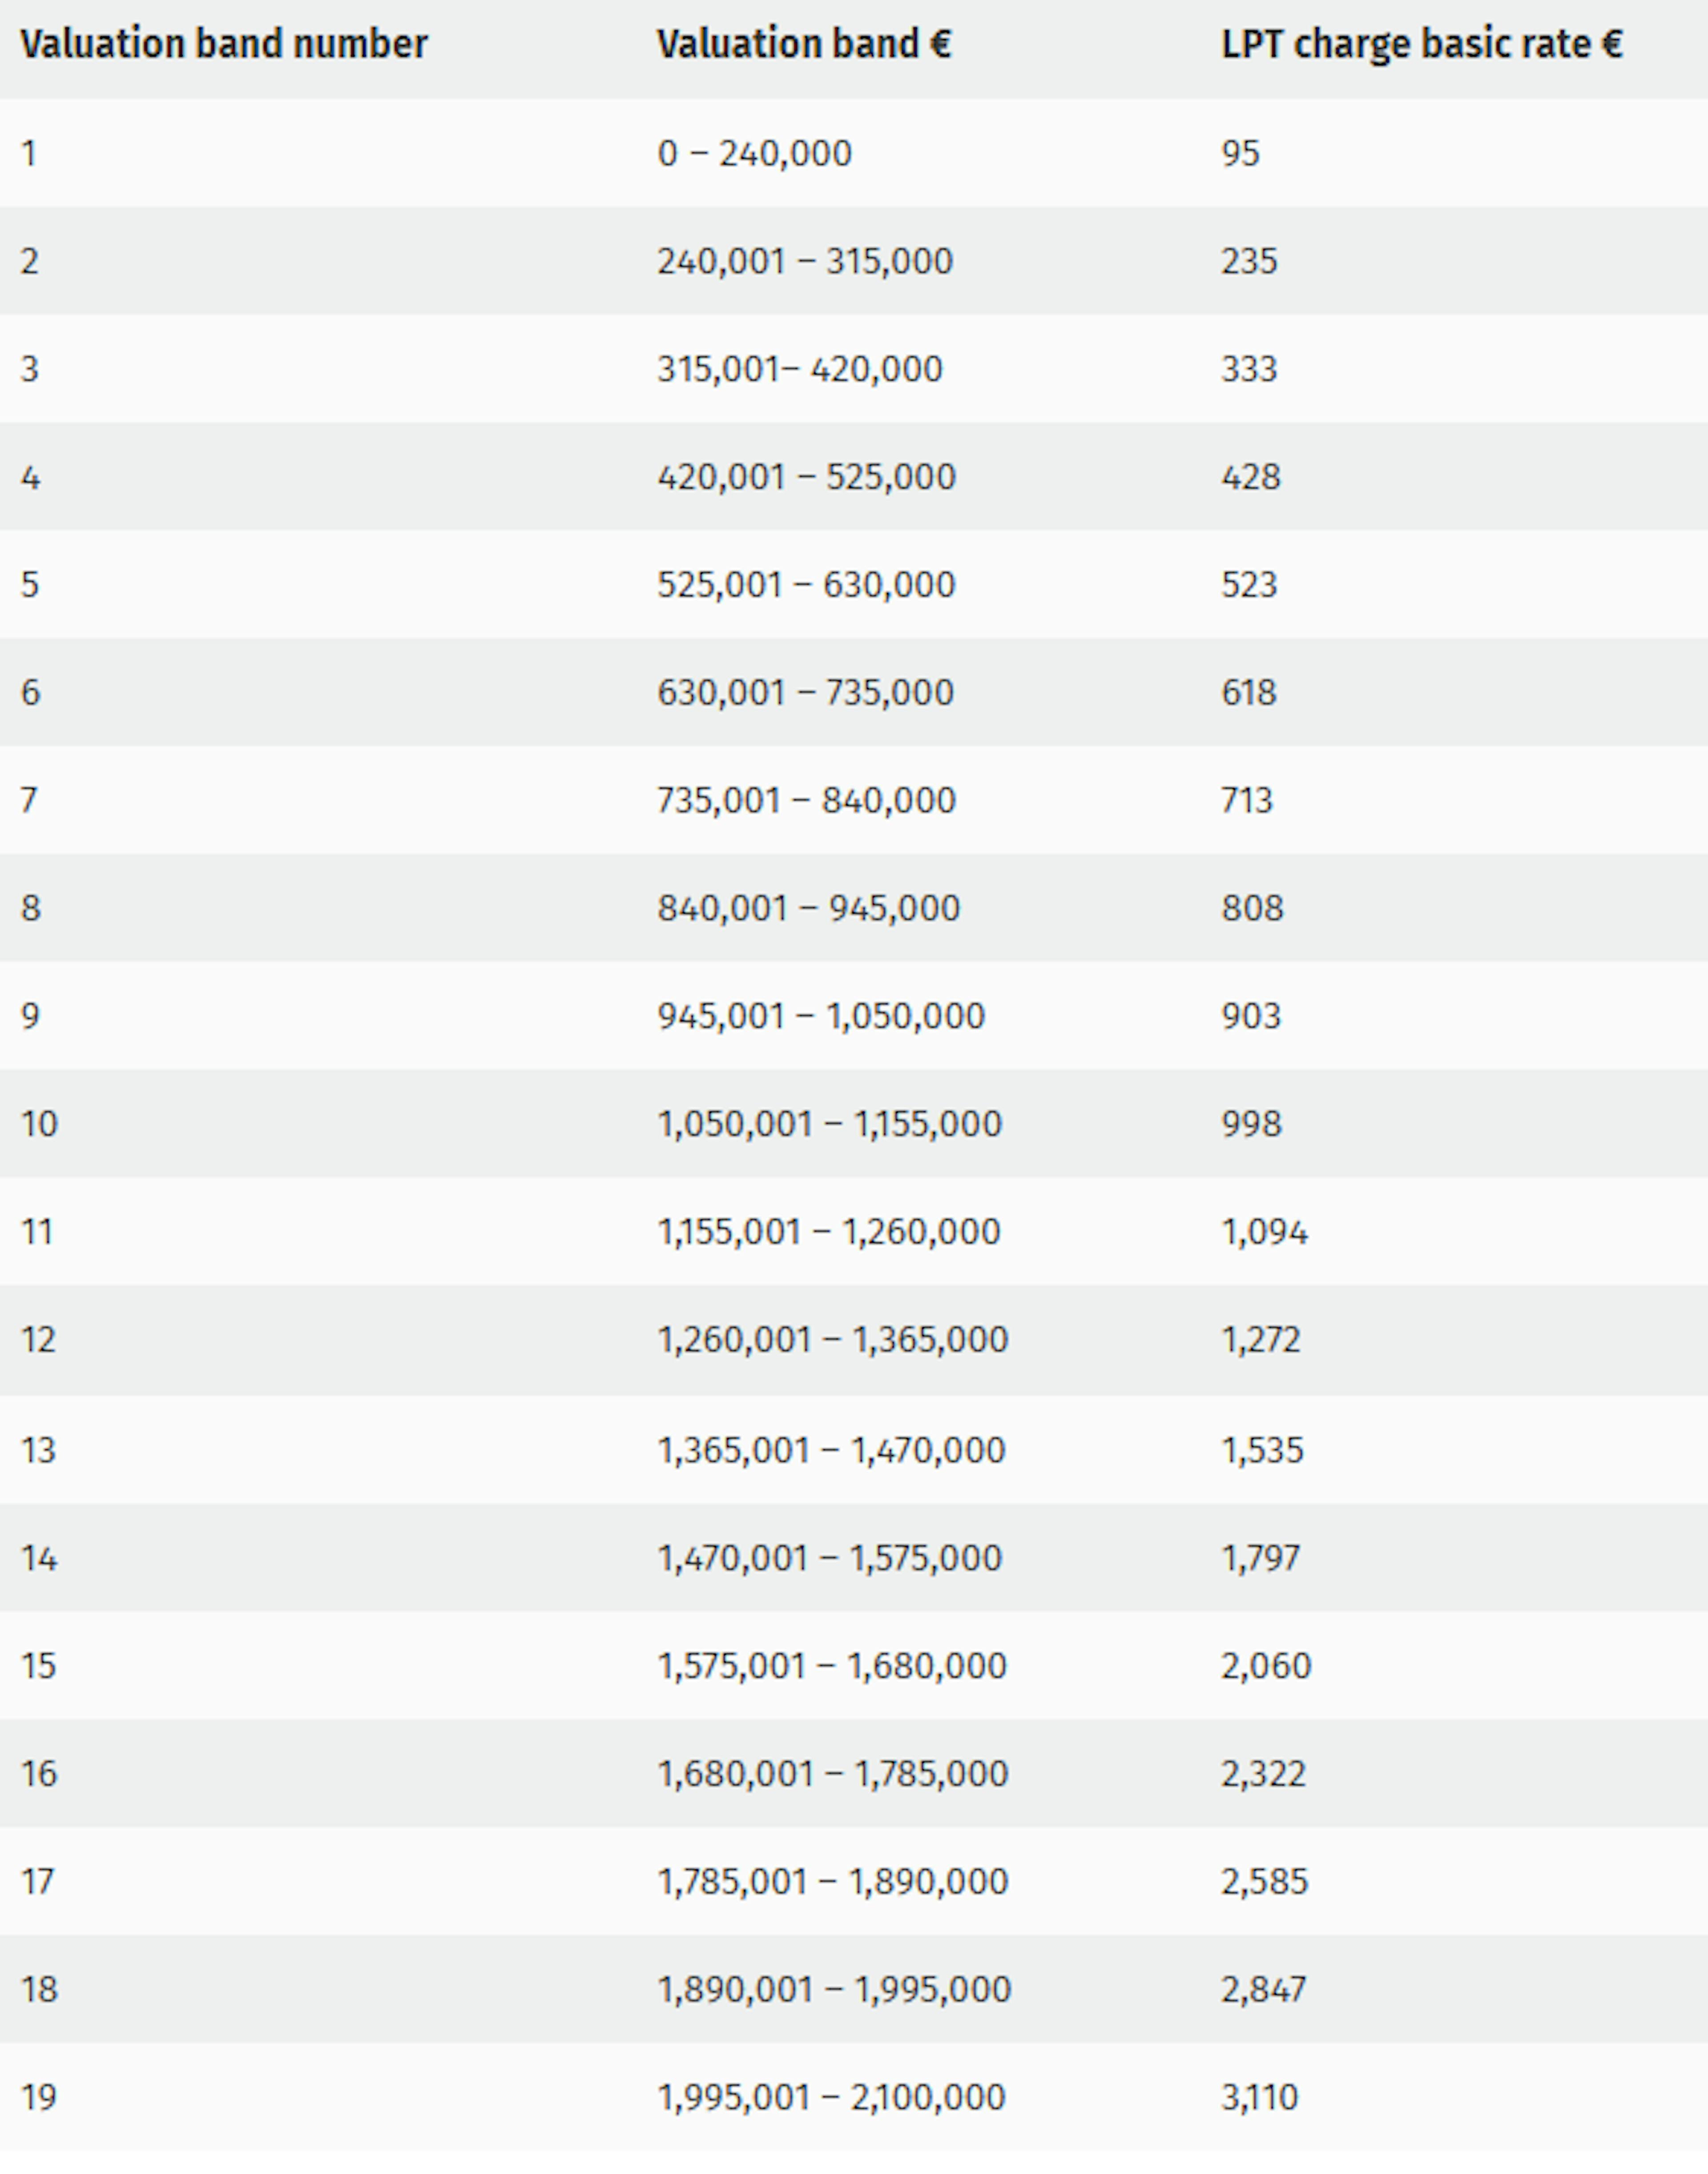Click the 'Valuation band number' column header
Viewport: 1708px width, 2174px height.
[224, 45]
